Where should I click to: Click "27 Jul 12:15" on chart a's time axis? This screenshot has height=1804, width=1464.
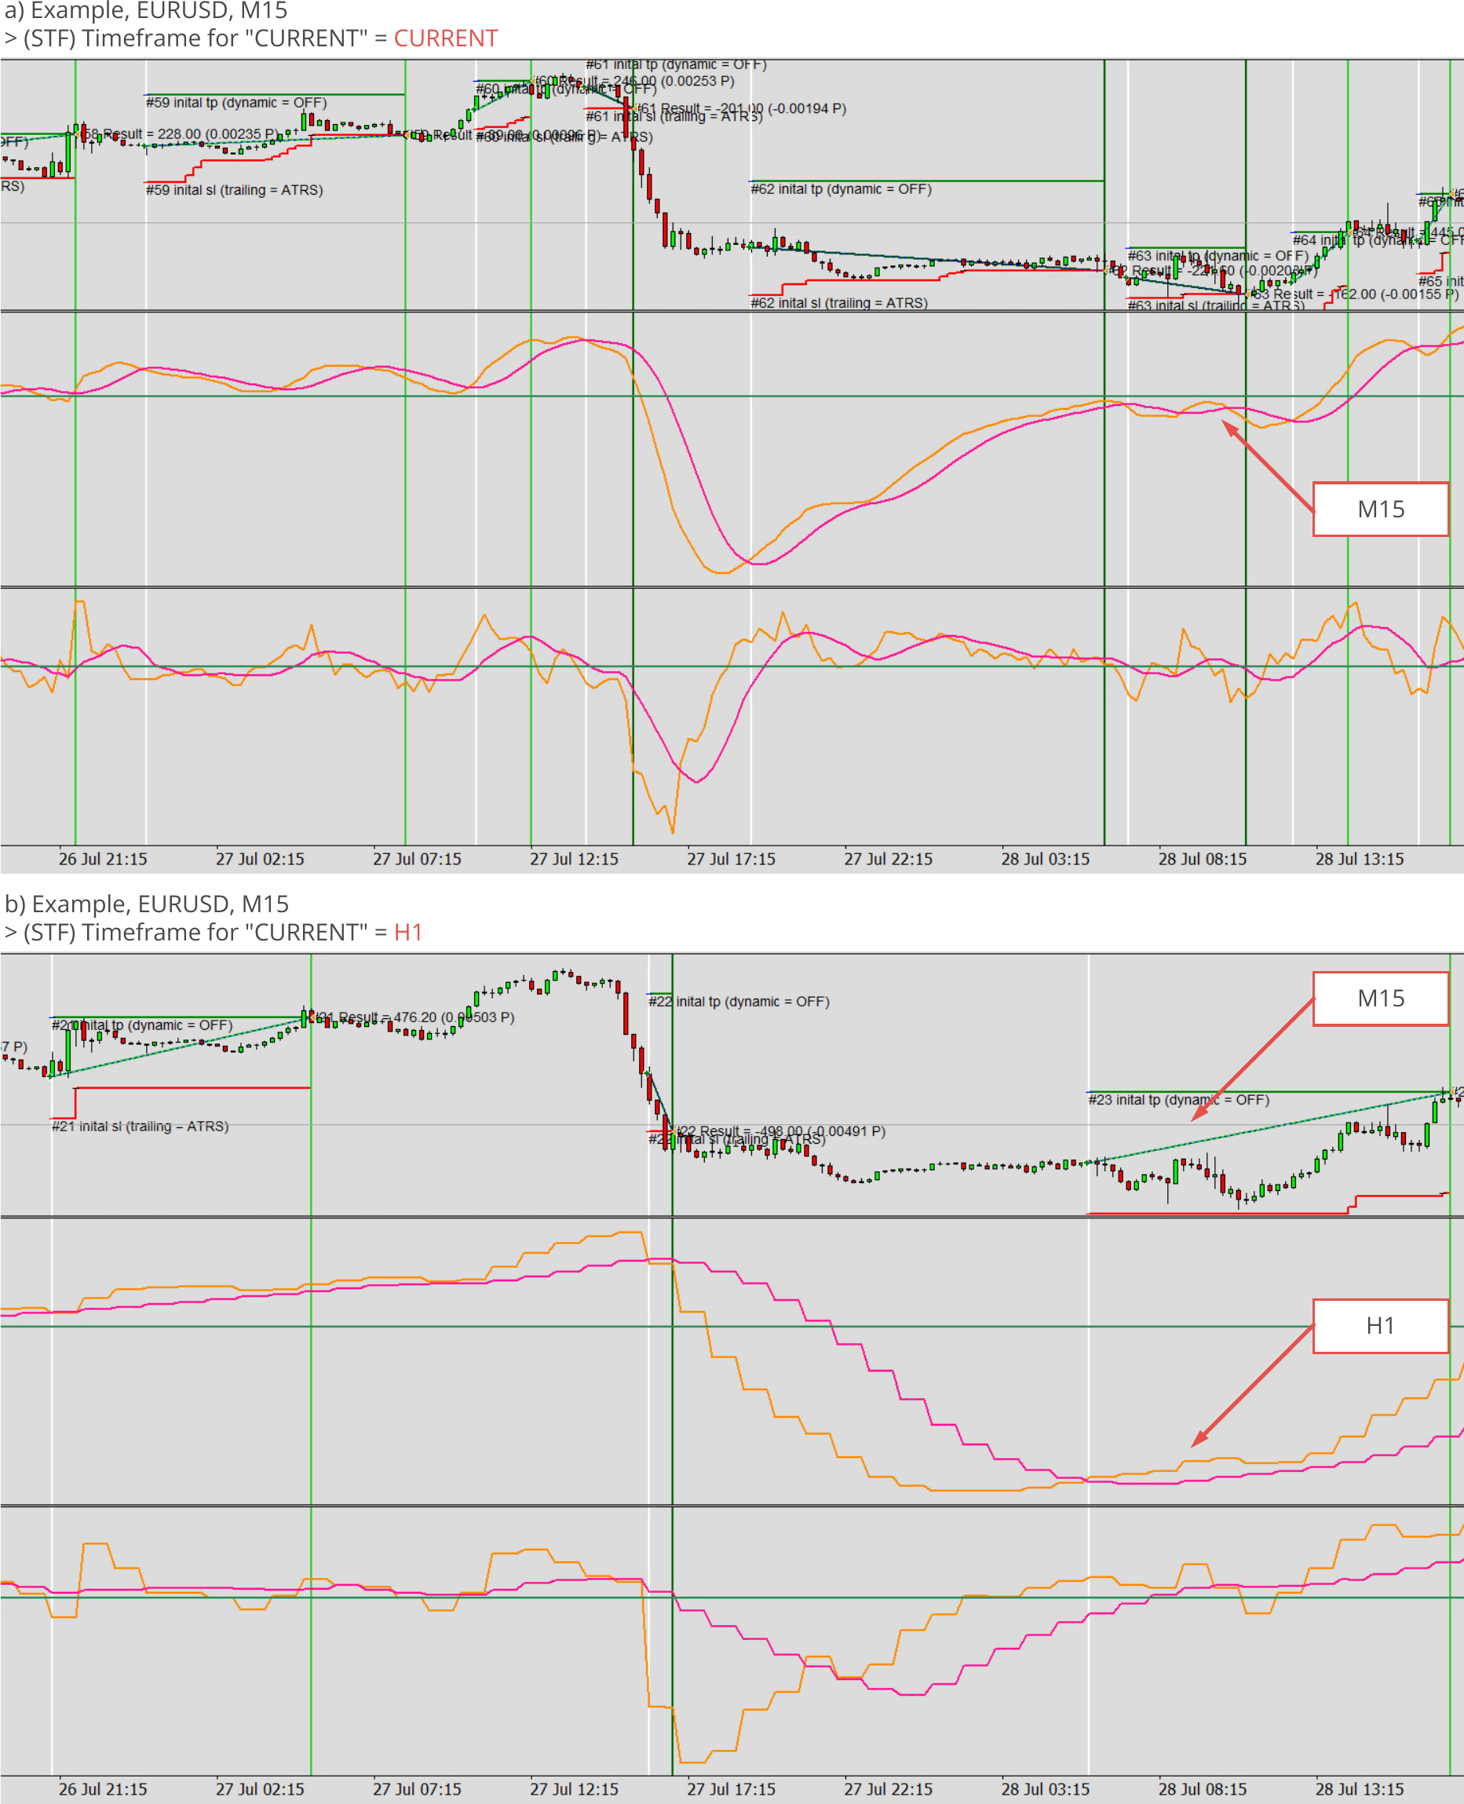575,860
